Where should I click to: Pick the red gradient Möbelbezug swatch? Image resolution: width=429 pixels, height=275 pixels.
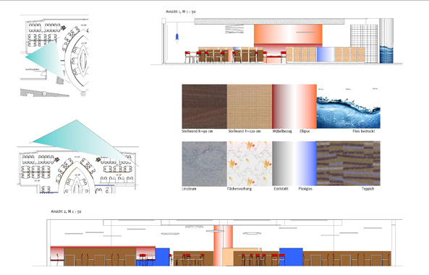[x=283, y=106]
